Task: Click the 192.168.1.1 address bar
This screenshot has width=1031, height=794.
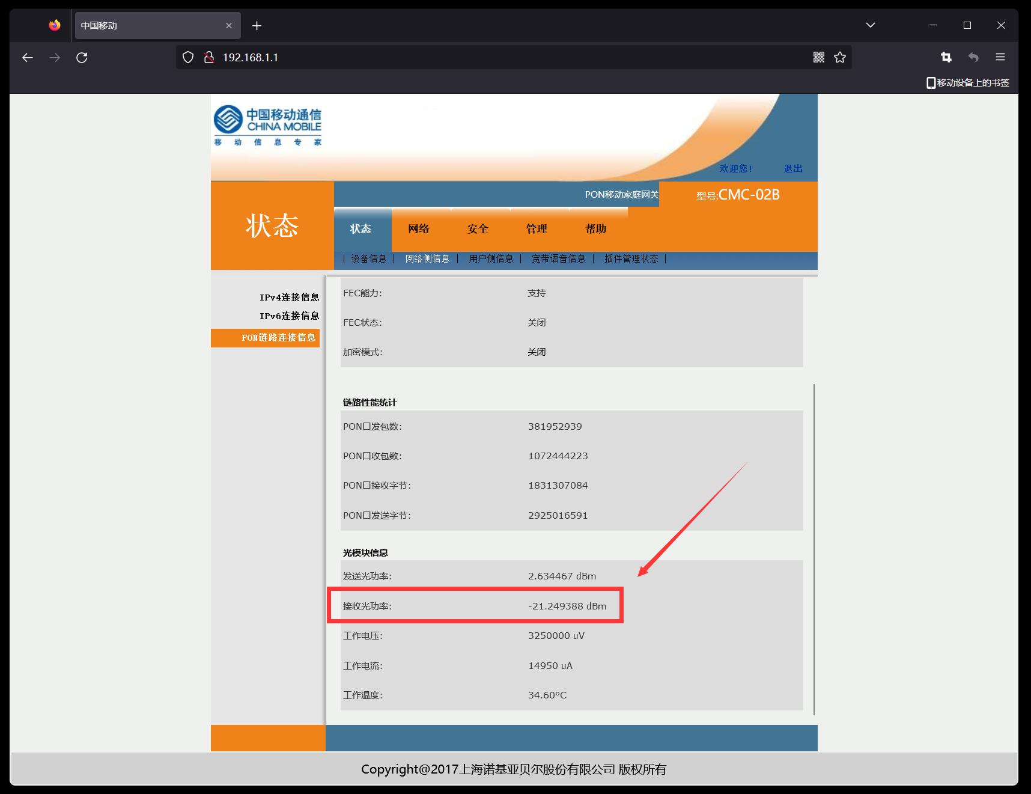Action: pos(481,58)
